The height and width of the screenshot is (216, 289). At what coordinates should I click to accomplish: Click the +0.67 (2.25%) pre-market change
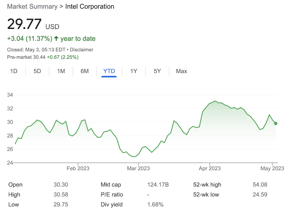click(x=62, y=57)
